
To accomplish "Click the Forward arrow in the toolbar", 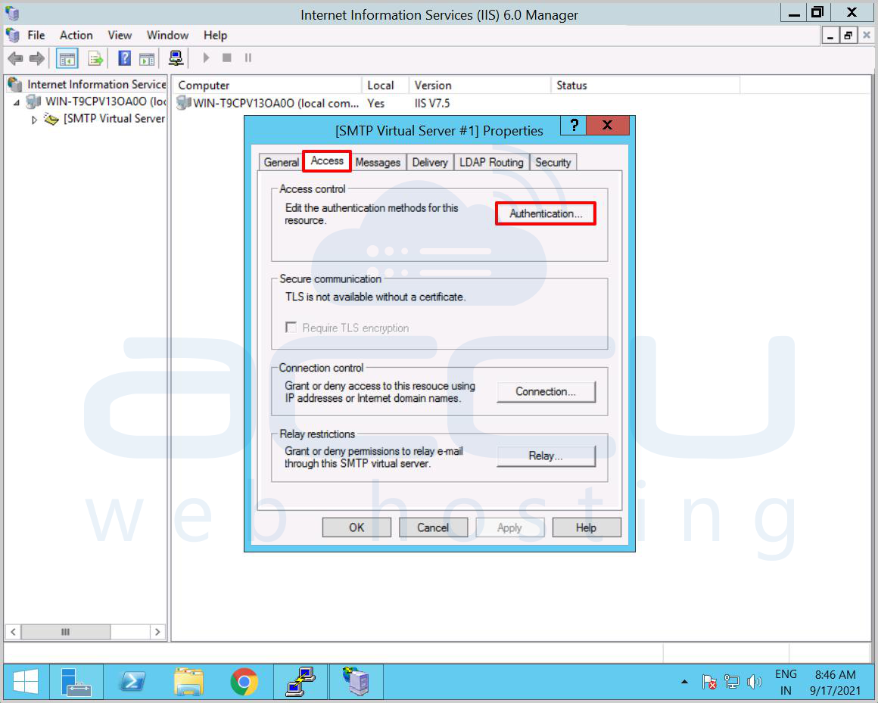I will [x=37, y=58].
